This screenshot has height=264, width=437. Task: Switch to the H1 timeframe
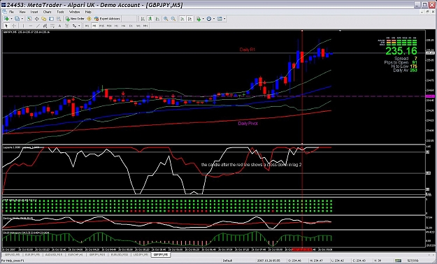coord(116,26)
